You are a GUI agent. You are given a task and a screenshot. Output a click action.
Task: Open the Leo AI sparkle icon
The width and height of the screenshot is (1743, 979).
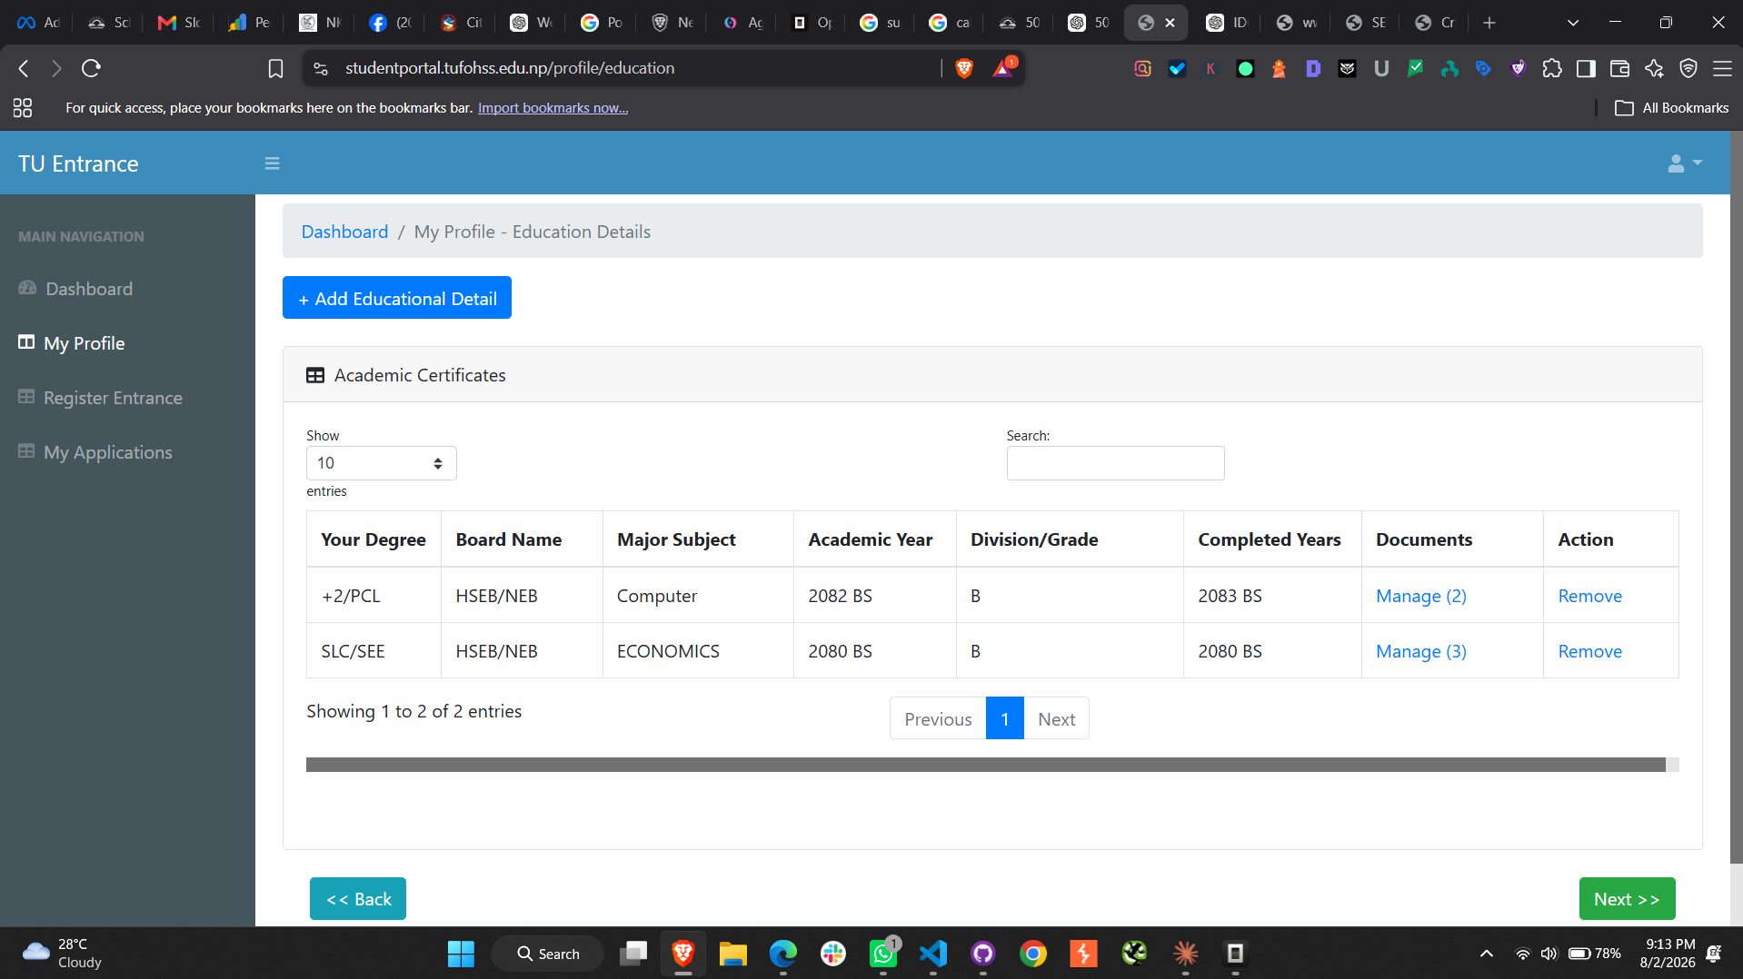(1654, 68)
